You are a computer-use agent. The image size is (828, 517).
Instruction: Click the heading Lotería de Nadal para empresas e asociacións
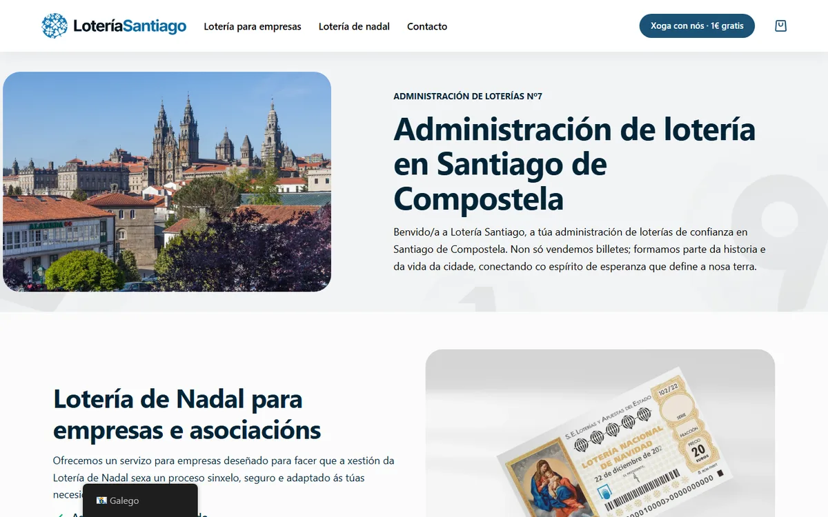click(x=187, y=414)
